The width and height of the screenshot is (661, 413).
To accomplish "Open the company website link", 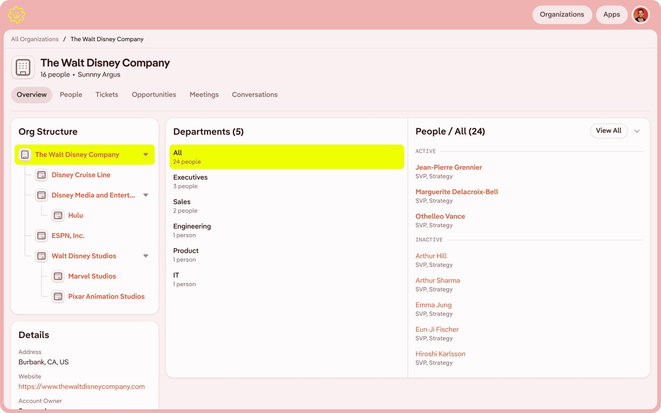I will pyautogui.click(x=82, y=387).
